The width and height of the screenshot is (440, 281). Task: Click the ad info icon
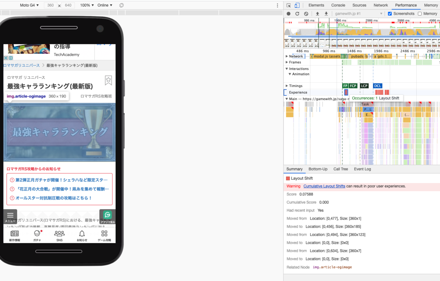click(11, 58)
